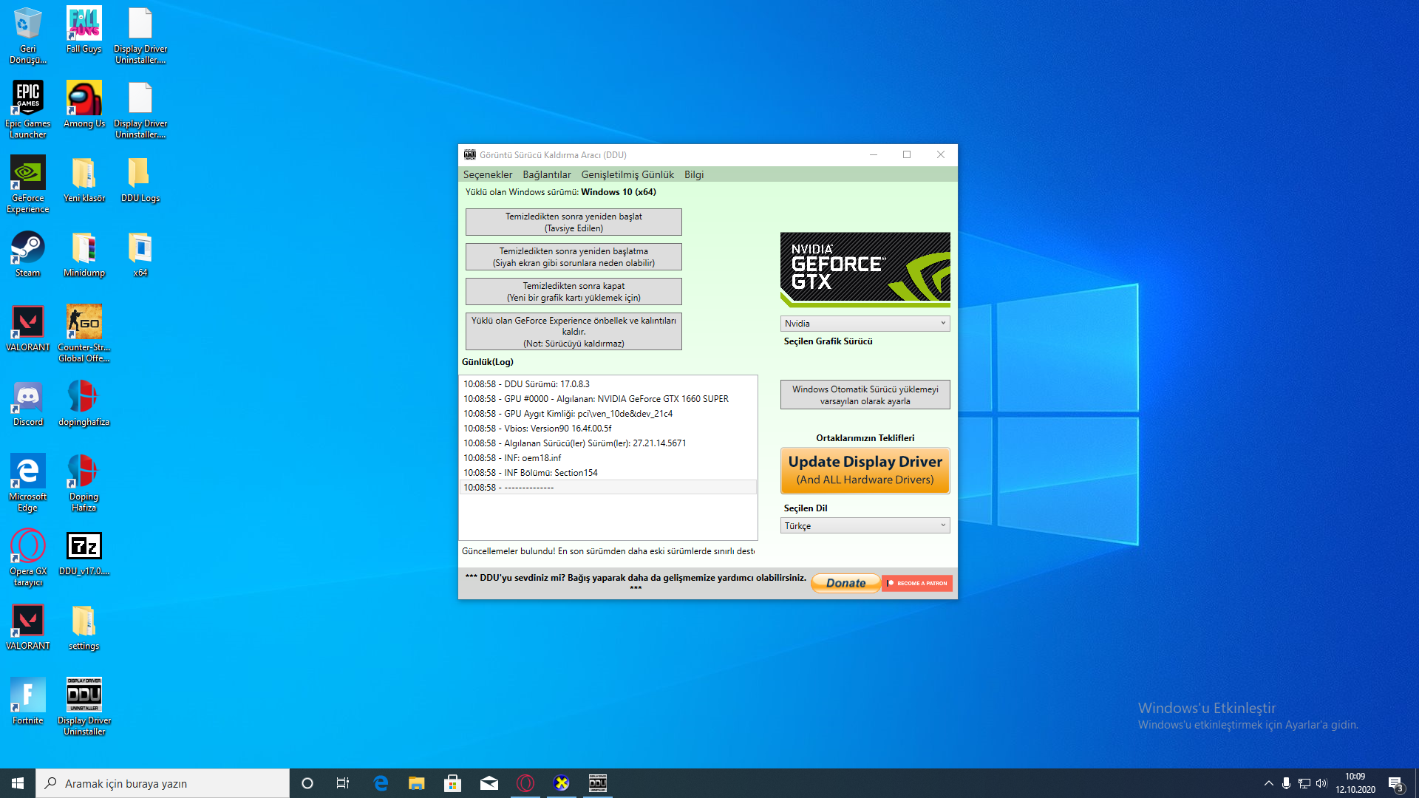Select the Fall Guys desktop icon
This screenshot has width=1419, height=798.
84,30
